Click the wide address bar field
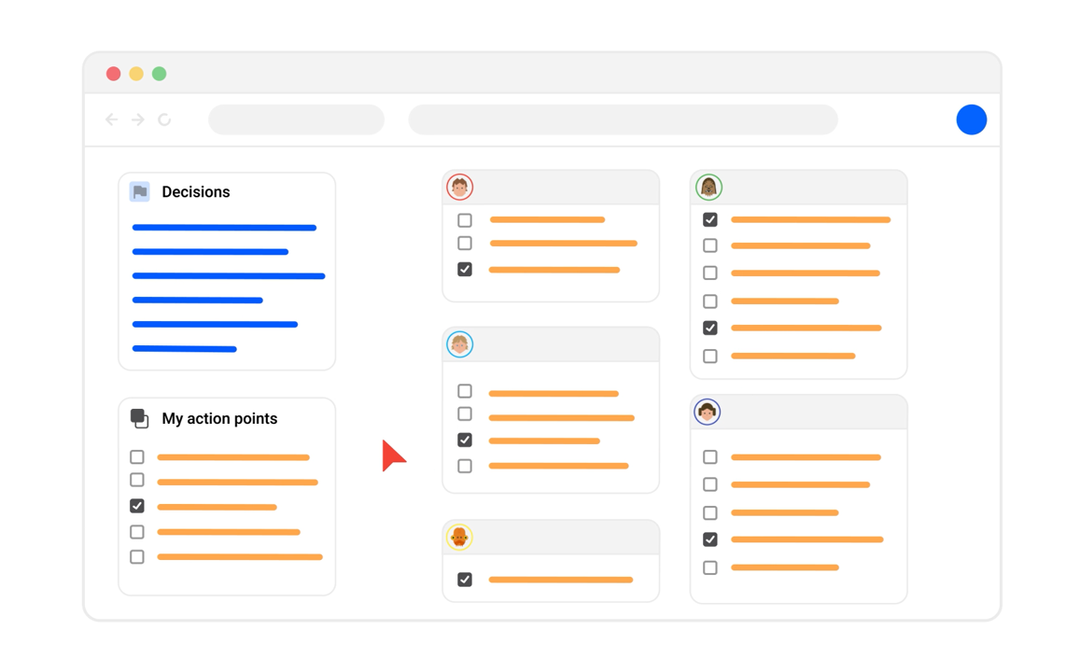1080x672 pixels. tap(623, 119)
